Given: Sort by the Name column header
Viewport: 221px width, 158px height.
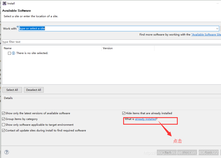Looking at the screenshot, I should click(52, 48).
